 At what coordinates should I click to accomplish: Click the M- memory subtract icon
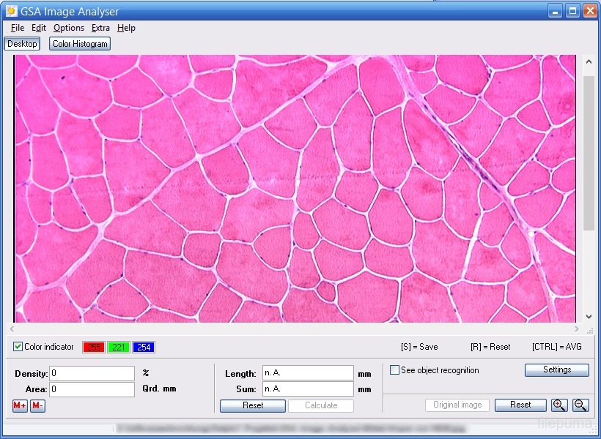click(37, 406)
